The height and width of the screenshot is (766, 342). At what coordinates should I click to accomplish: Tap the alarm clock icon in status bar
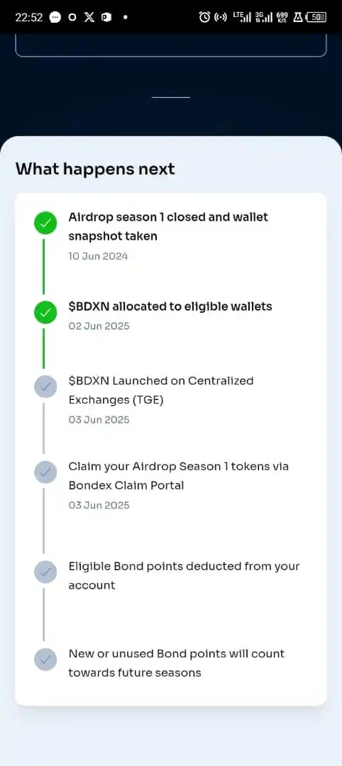[x=205, y=17]
